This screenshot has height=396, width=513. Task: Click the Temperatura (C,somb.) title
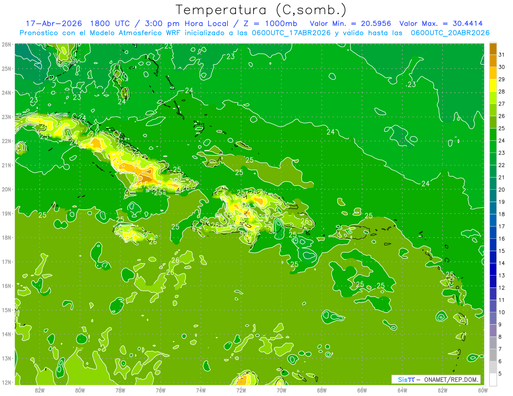click(x=261, y=10)
